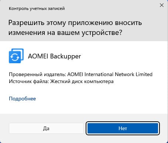Click the heading line Разрешить этому приложению вносить
Viewport: 168px width, 143px height.
point(75,23)
